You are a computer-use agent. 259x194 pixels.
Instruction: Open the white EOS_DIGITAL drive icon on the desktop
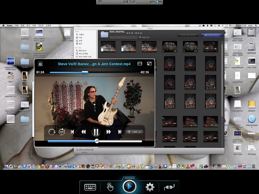pyautogui.click(x=237, y=104)
